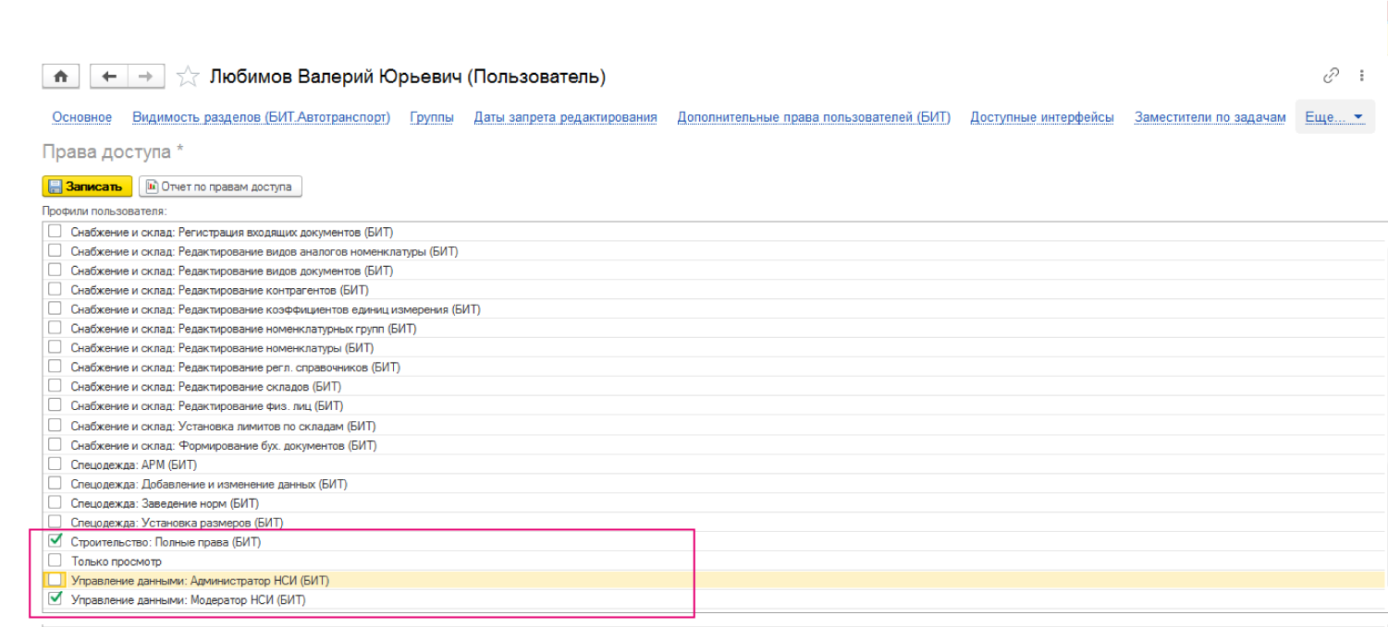Screen dimensions: 1388x627
Task: Open the Группы tab
Action: tap(431, 117)
